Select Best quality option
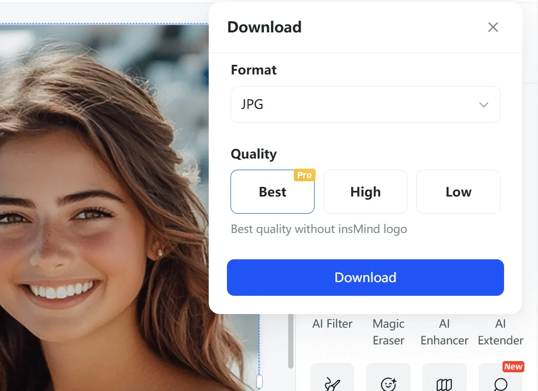Image resolution: width=538 pixels, height=391 pixels. point(273,192)
